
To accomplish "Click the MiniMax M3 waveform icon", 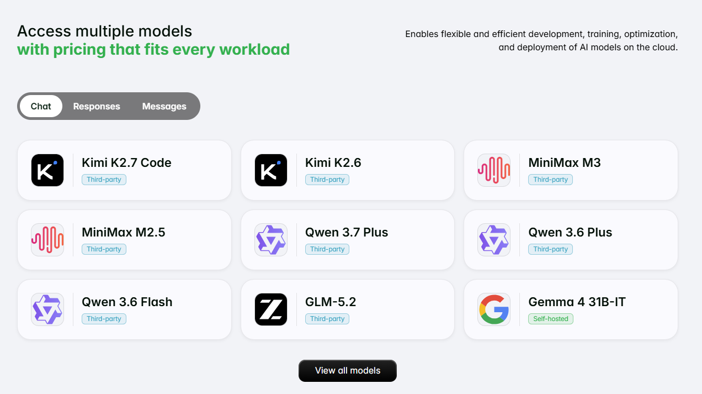I will [494, 170].
